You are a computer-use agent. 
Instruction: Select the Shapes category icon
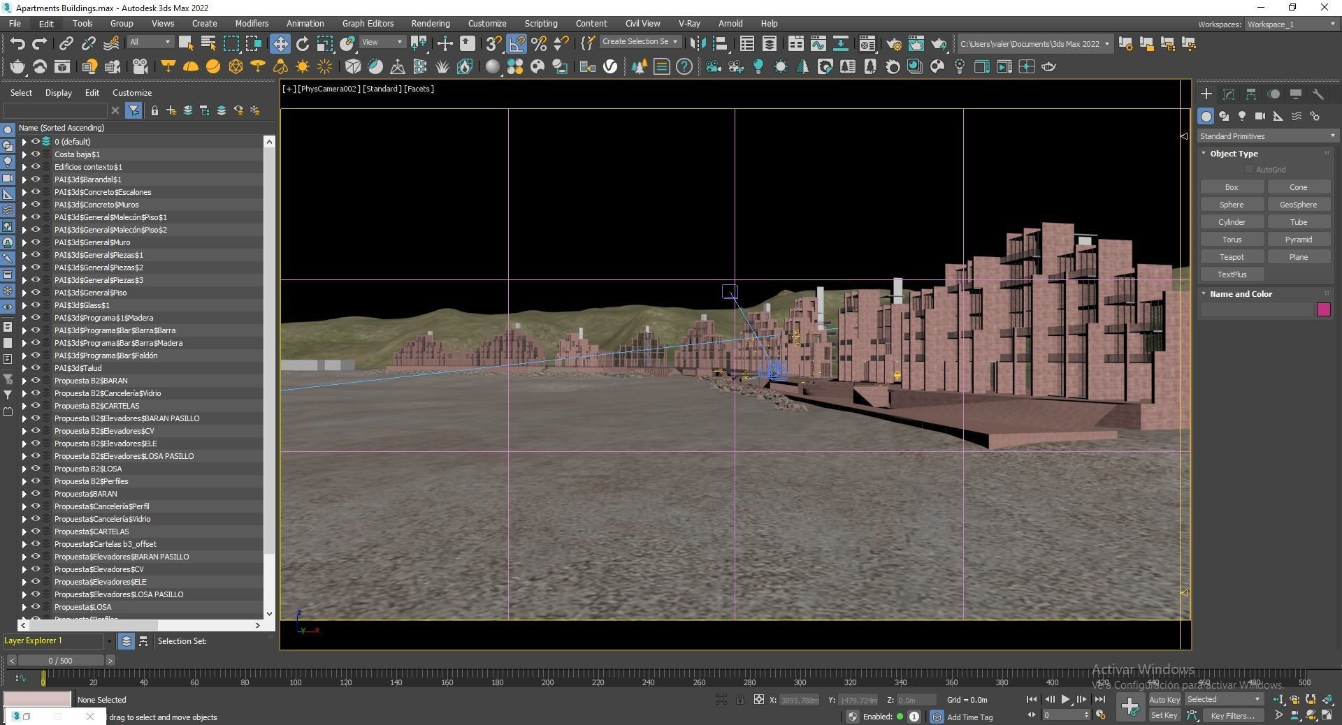click(1224, 116)
